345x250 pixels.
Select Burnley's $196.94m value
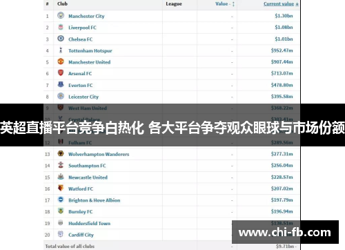coord(282,211)
